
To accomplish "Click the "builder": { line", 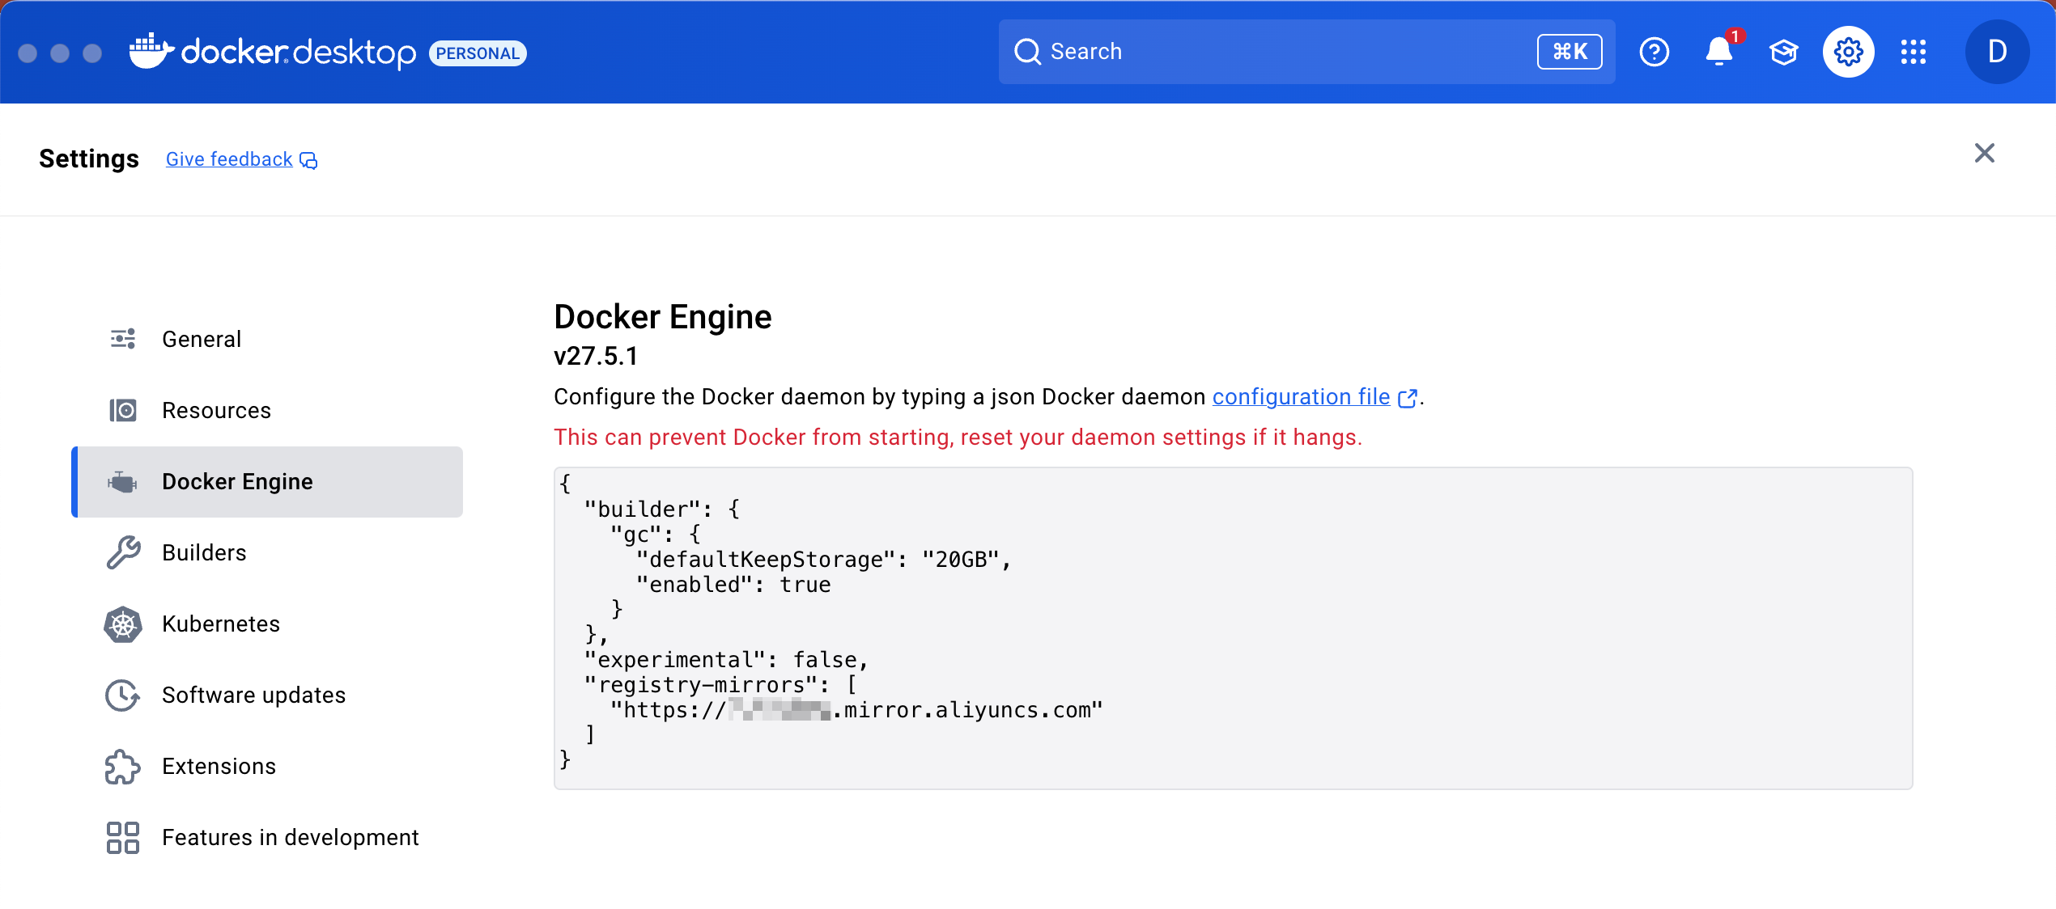I will tap(661, 509).
